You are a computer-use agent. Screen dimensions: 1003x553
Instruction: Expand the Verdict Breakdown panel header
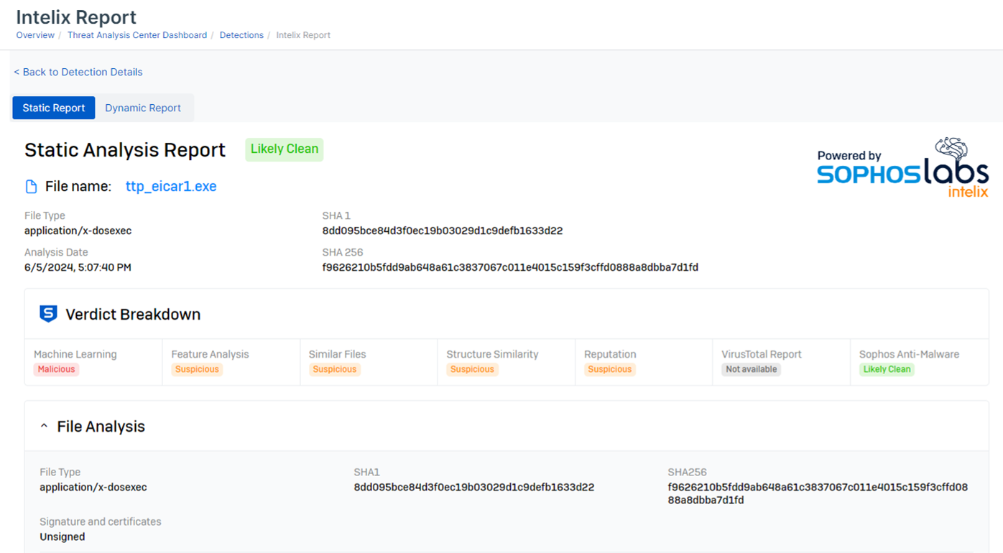click(x=132, y=314)
